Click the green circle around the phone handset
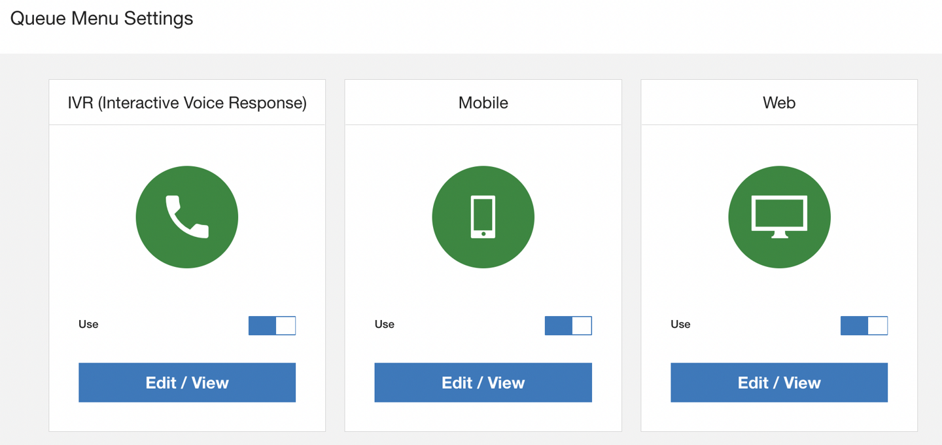 [x=187, y=217]
